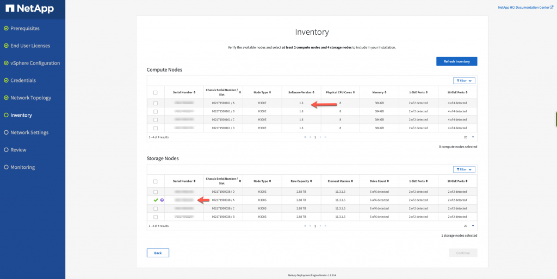Go to next page of compute nodes table

tap(320, 137)
